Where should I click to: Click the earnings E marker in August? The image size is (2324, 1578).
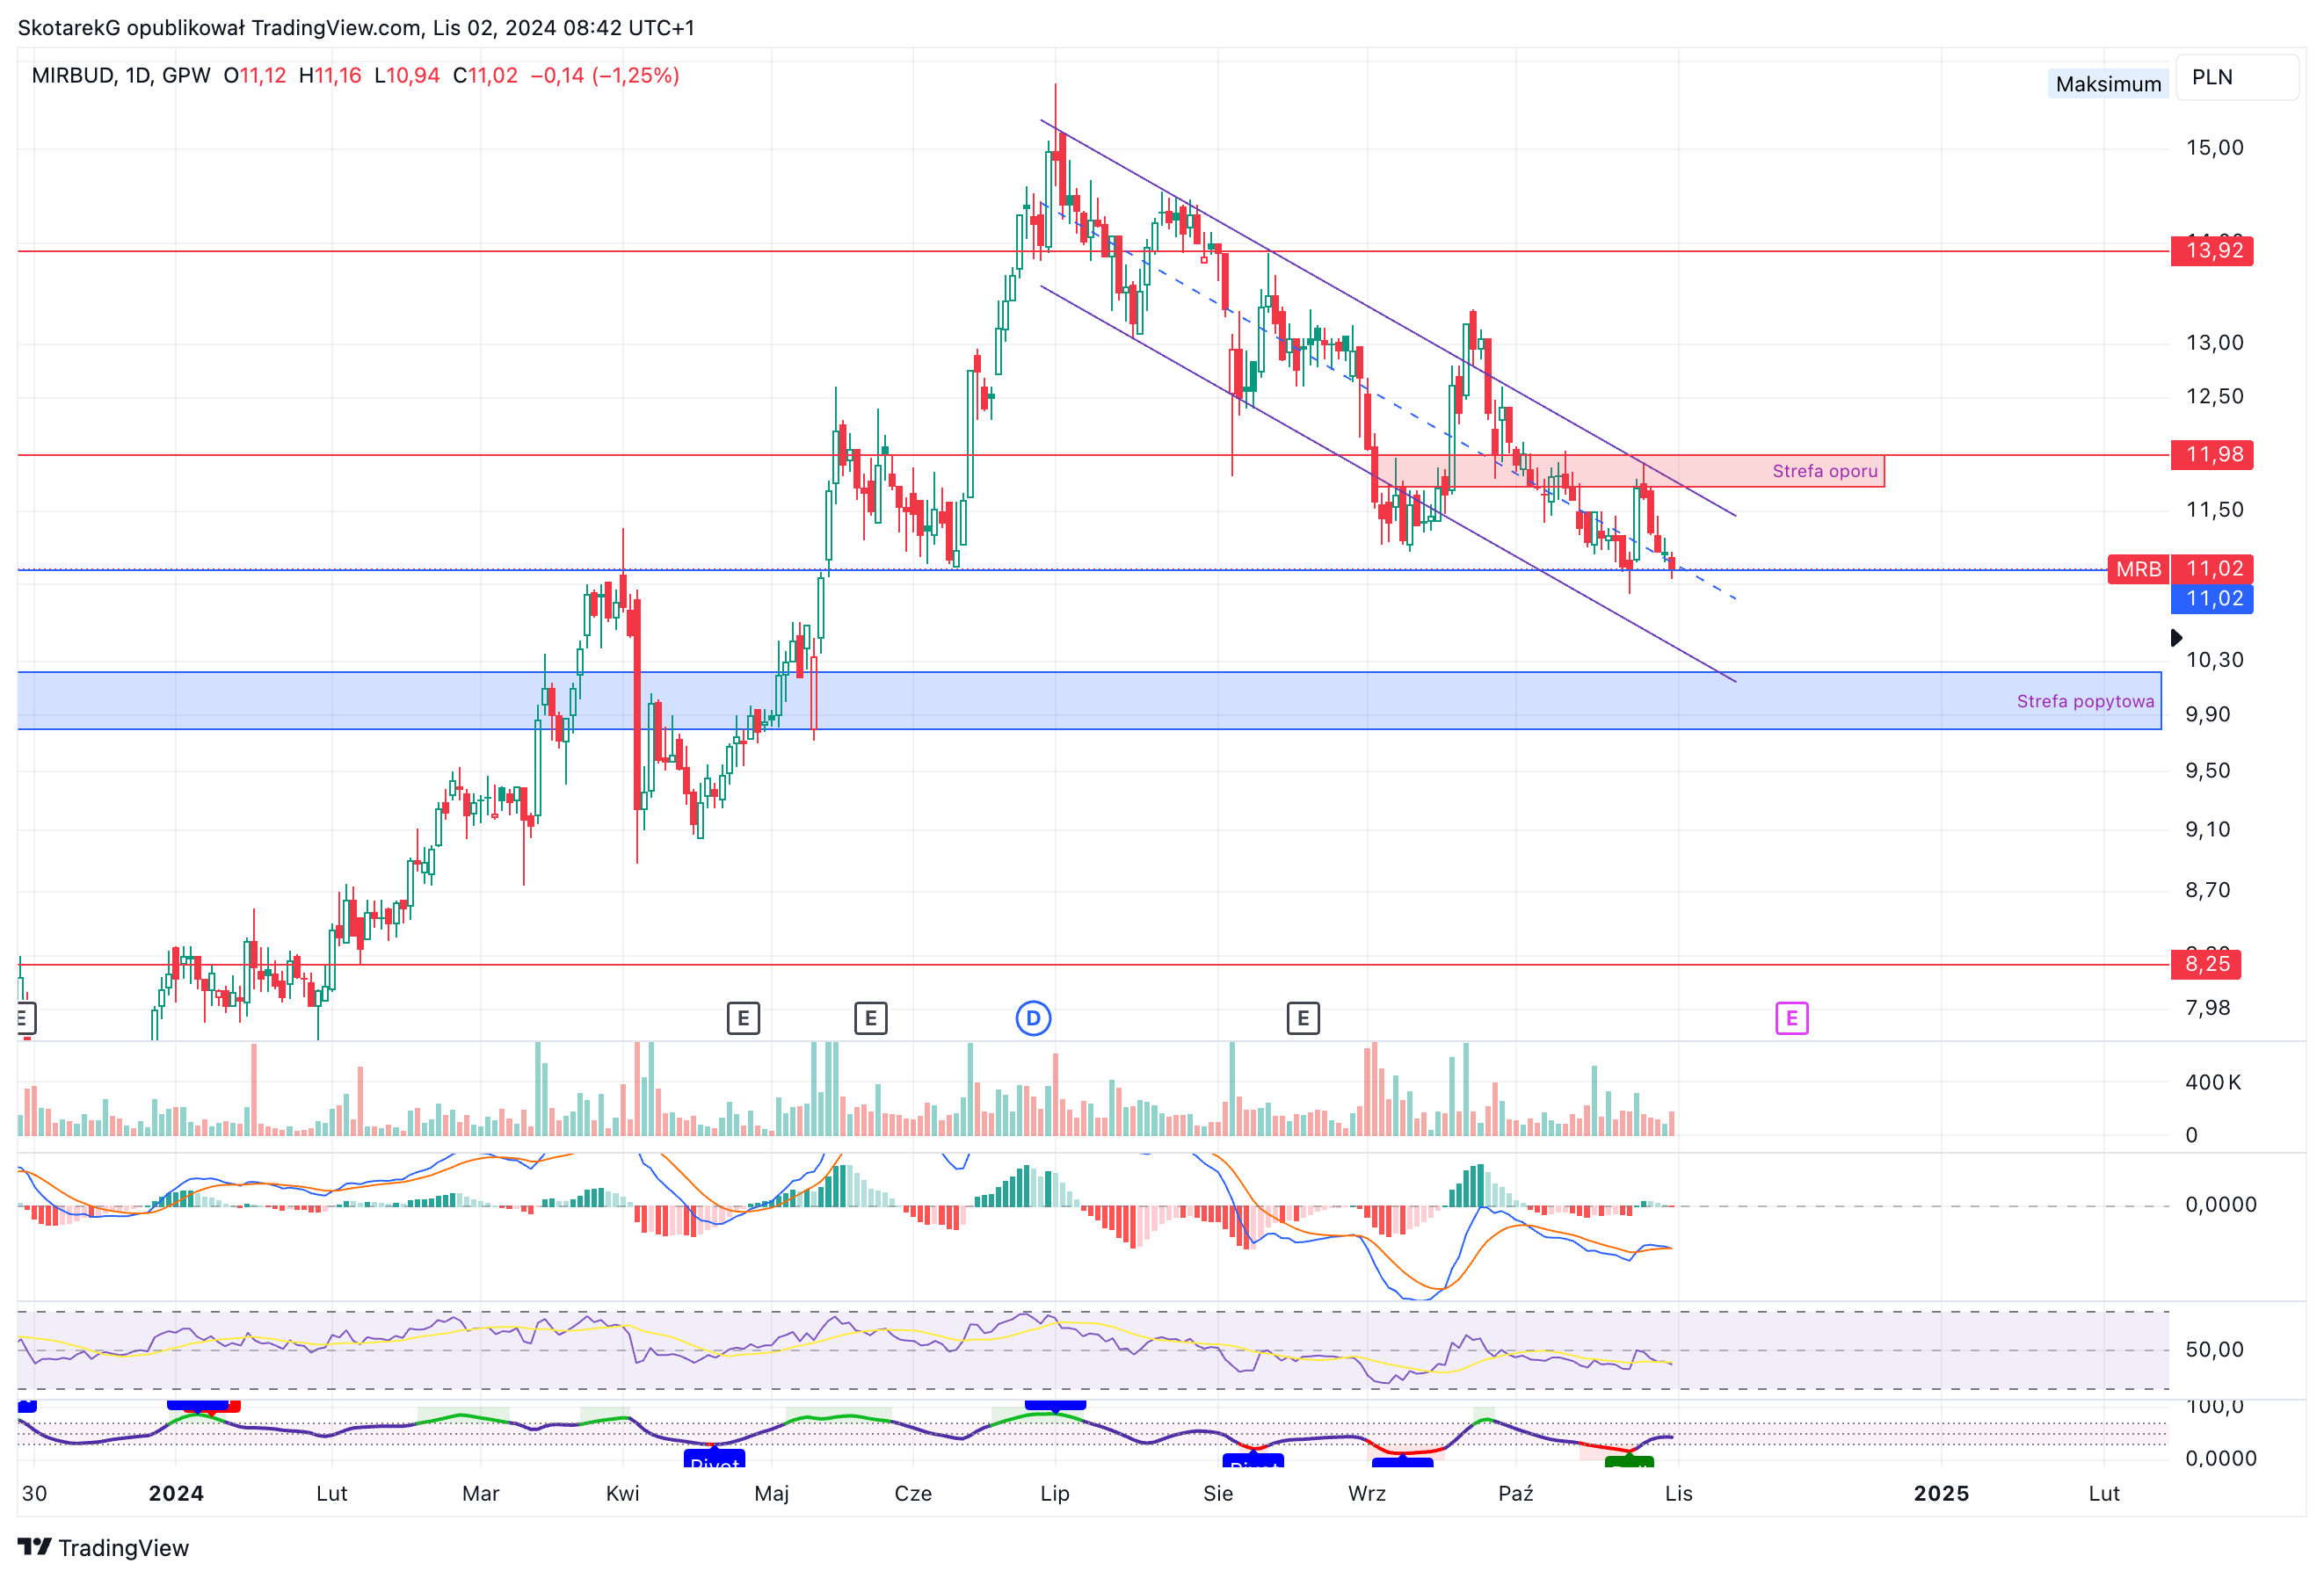(1303, 1018)
